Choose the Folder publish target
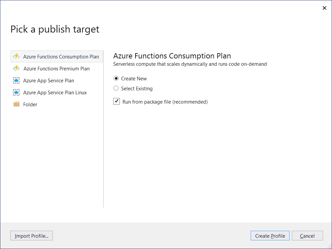This screenshot has width=332, height=249. pos(57,104)
